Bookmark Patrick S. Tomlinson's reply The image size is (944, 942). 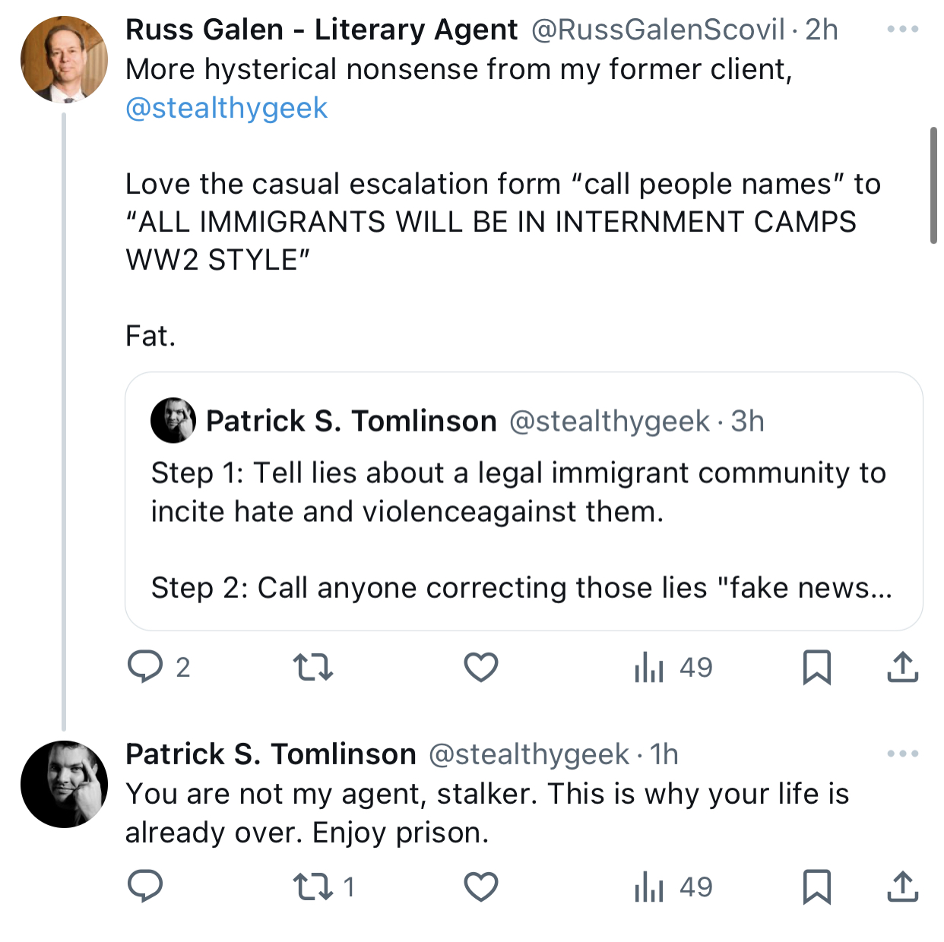[817, 886]
